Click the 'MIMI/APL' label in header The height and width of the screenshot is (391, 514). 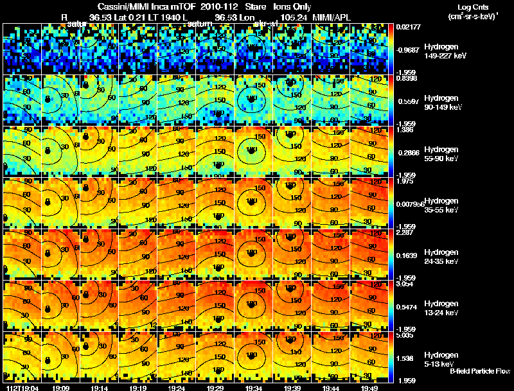point(332,17)
